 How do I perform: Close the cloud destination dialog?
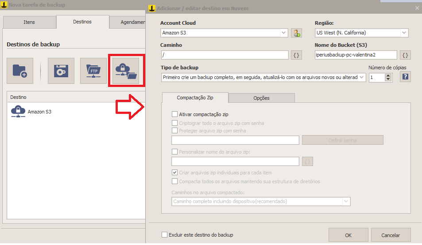click(x=417, y=8)
